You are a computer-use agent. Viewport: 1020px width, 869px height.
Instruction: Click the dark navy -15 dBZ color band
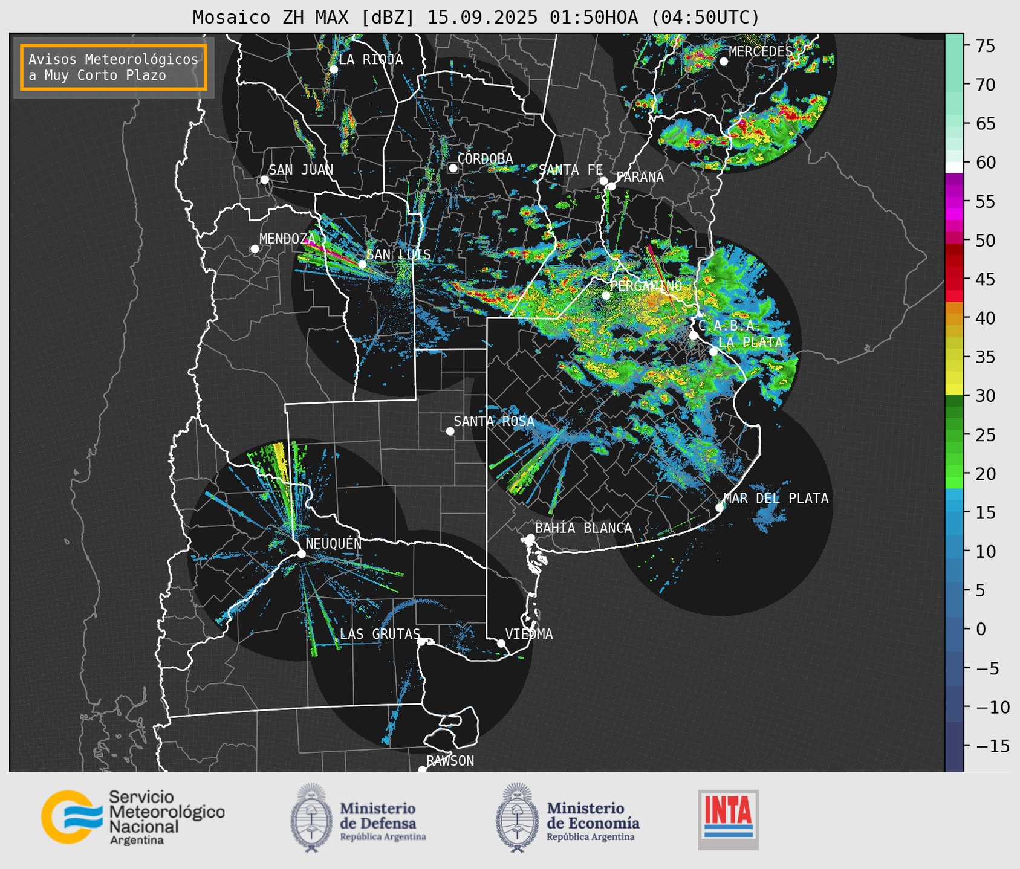954,746
